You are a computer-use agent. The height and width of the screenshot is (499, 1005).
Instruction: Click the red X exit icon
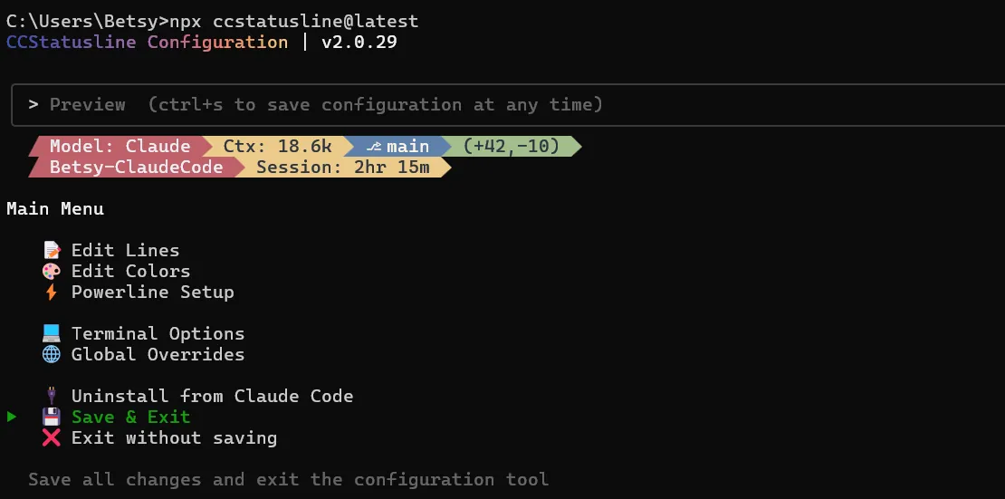(x=52, y=438)
